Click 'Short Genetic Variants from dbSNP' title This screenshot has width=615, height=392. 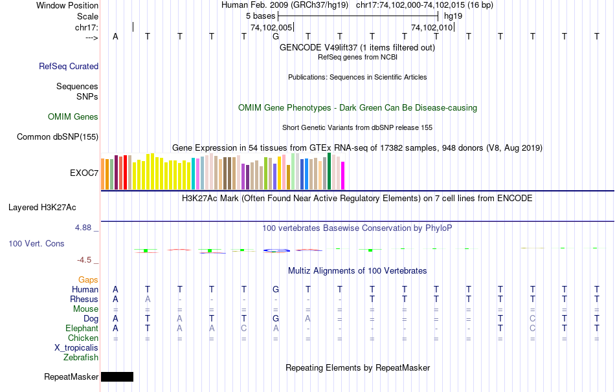pyautogui.click(x=357, y=128)
